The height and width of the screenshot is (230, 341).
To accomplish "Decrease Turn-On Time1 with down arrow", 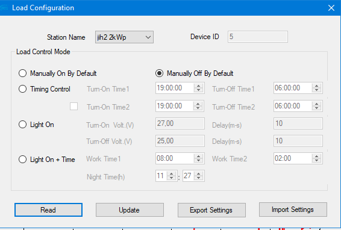I will coord(199,90).
